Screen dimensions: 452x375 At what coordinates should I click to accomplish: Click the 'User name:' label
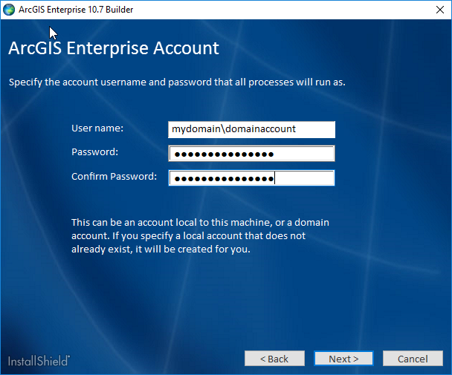pyautogui.click(x=97, y=128)
